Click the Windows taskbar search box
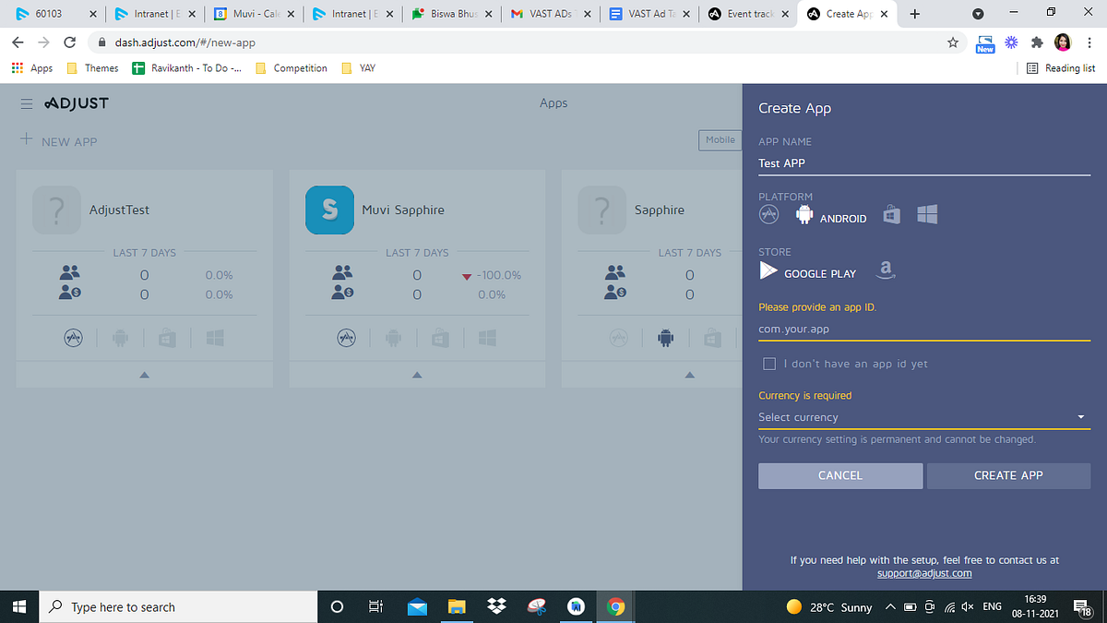1107x623 pixels. point(178,606)
